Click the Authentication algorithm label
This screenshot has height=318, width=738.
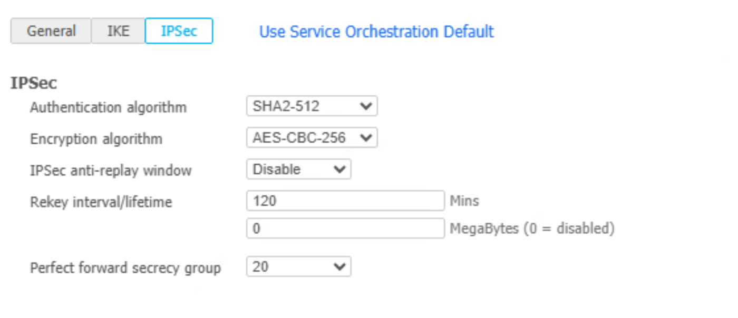108,107
